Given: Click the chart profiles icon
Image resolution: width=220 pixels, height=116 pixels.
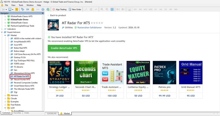Looking at the screenshot, I should (x=10, y=9).
